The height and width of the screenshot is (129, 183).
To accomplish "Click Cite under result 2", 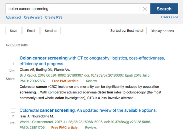I will tap(12, 123).
